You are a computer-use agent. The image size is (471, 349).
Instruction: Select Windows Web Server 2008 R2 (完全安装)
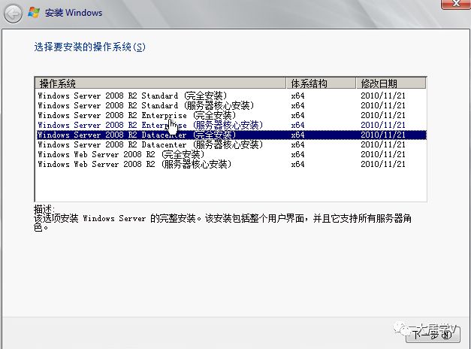pos(231,154)
